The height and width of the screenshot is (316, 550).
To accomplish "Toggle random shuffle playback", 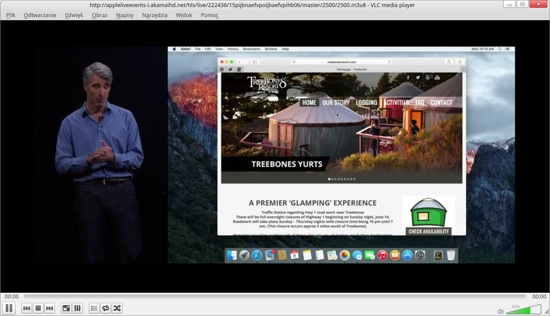I will click(x=117, y=308).
